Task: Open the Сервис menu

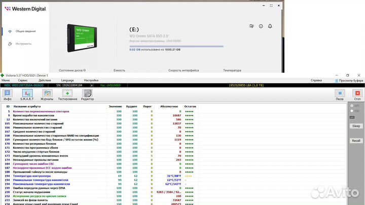Action: click(23, 80)
